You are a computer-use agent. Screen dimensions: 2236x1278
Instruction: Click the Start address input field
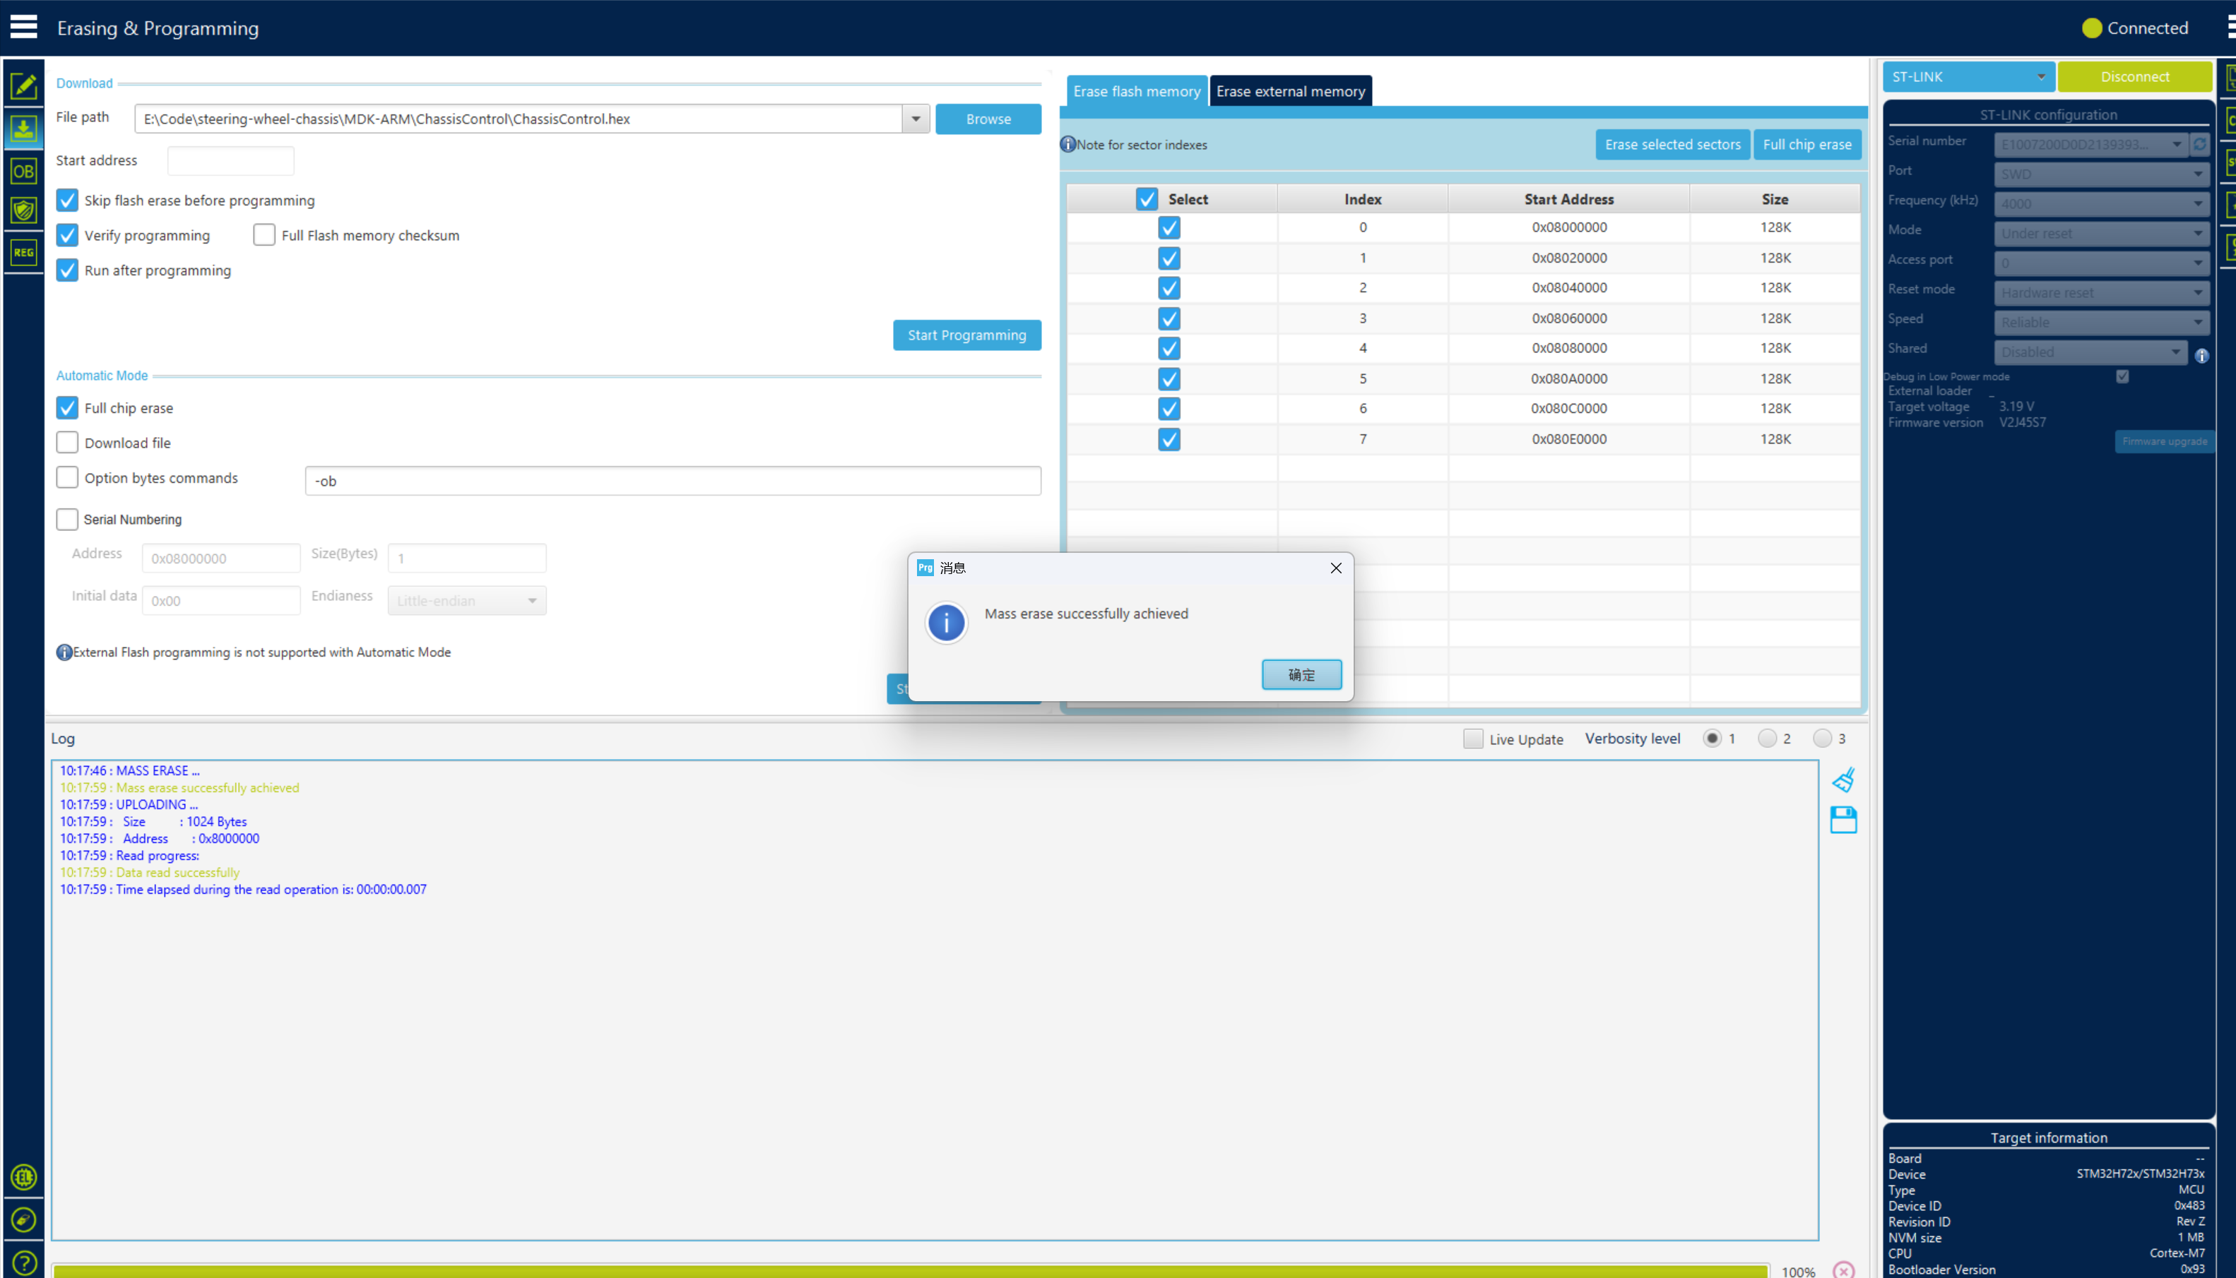230,160
